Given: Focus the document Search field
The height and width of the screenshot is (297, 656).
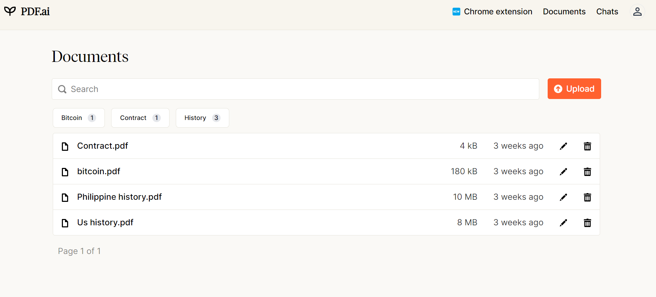Looking at the screenshot, I should pos(295,89).
